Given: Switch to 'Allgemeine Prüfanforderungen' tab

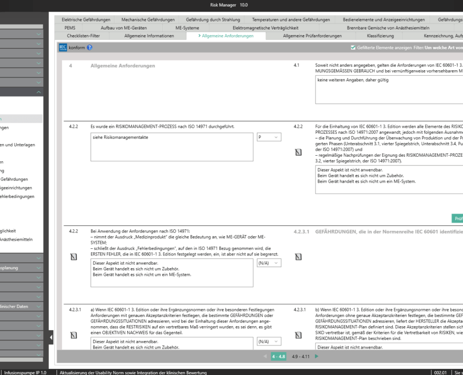Looking at the screenshot, I should click(x=307, y=36).
